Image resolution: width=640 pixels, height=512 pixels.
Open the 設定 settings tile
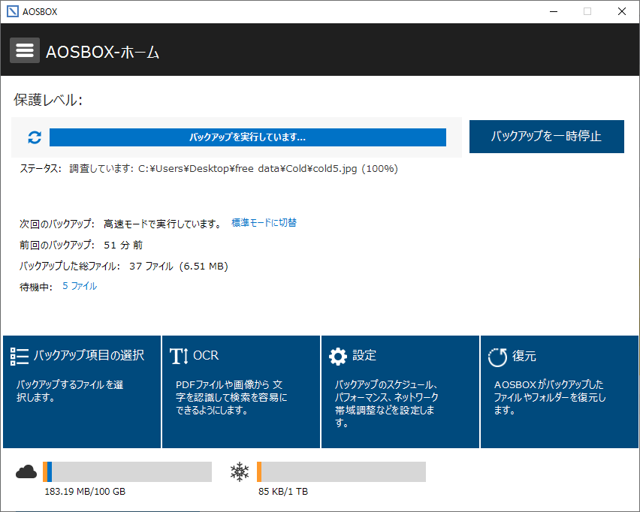[400, 392]
